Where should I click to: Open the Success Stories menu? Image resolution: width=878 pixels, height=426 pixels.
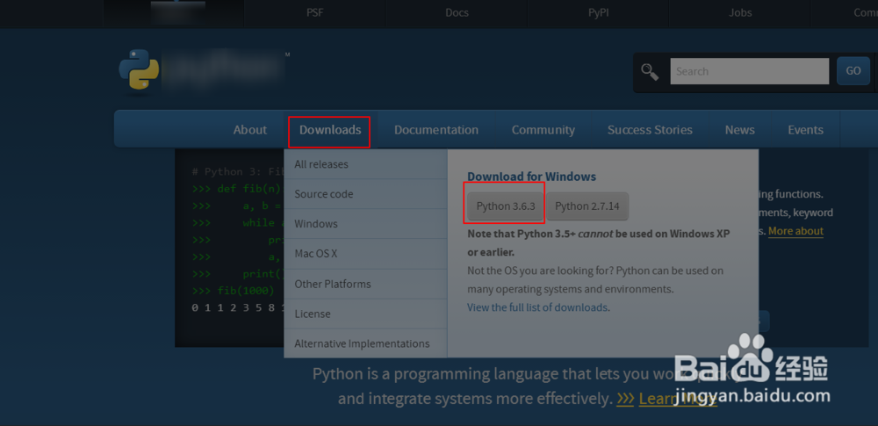(x=650, y=129)
